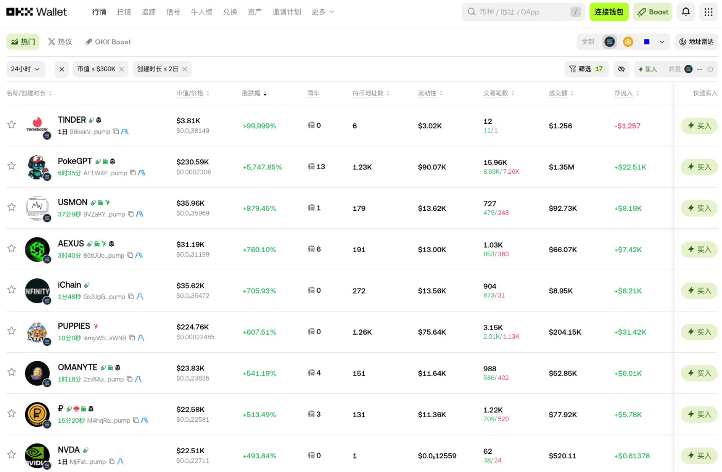Expand the chain selector chevron
The height and width of the screenshot is (472, 722).
pyautogui.click(x=662, y=42)
